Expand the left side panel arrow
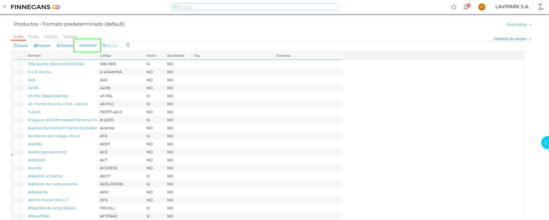Screen dimensions: 549x220 click(x=12, y=155)
